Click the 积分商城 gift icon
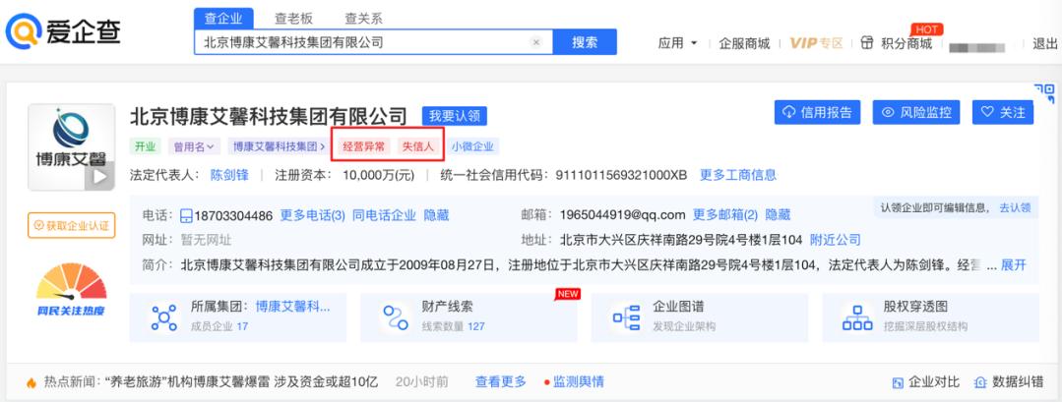Image resolution: width=1062 pixels, height=402 pixels. 867,42
